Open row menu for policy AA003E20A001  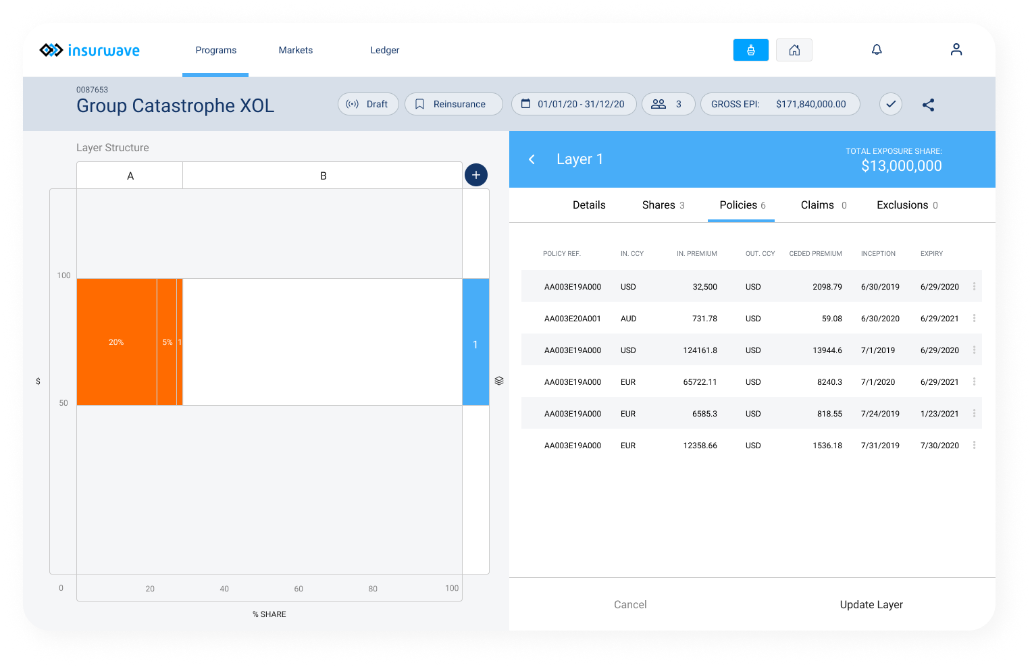point(974,318)
